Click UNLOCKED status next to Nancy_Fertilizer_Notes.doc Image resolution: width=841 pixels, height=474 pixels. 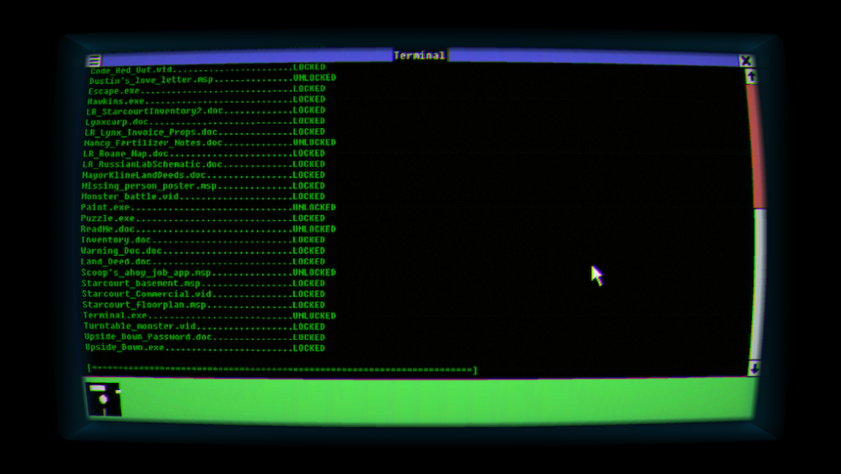[314, 143]
